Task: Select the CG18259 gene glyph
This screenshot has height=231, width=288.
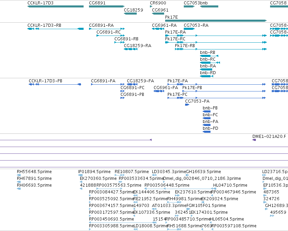Action: coord(130,14)
